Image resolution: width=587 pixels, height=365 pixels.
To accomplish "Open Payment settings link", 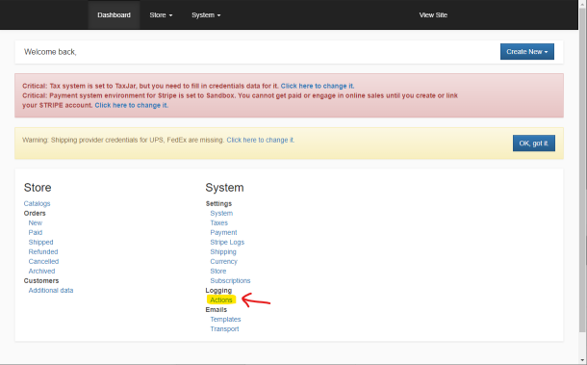I will pos(223,232).
